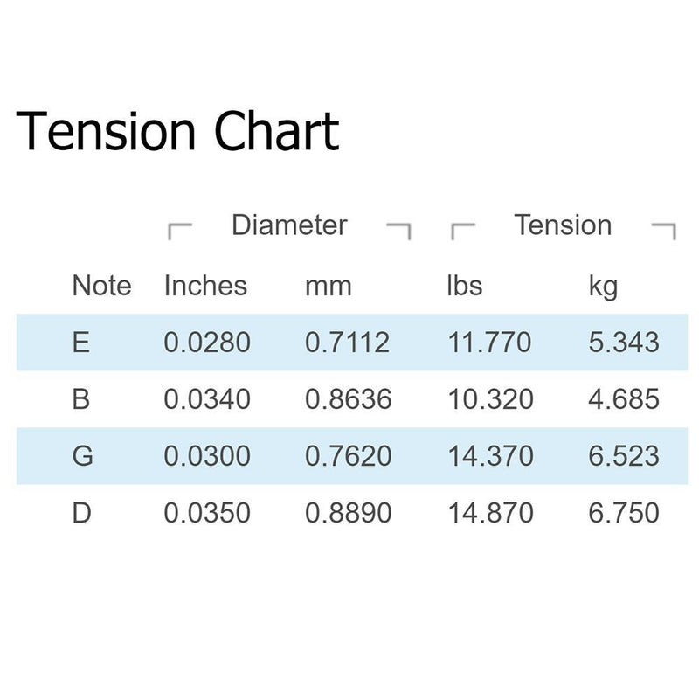The height and width of the screenshot is (699, 699).
Task: Click the 0.8636 mm cell
Action: 348,399
